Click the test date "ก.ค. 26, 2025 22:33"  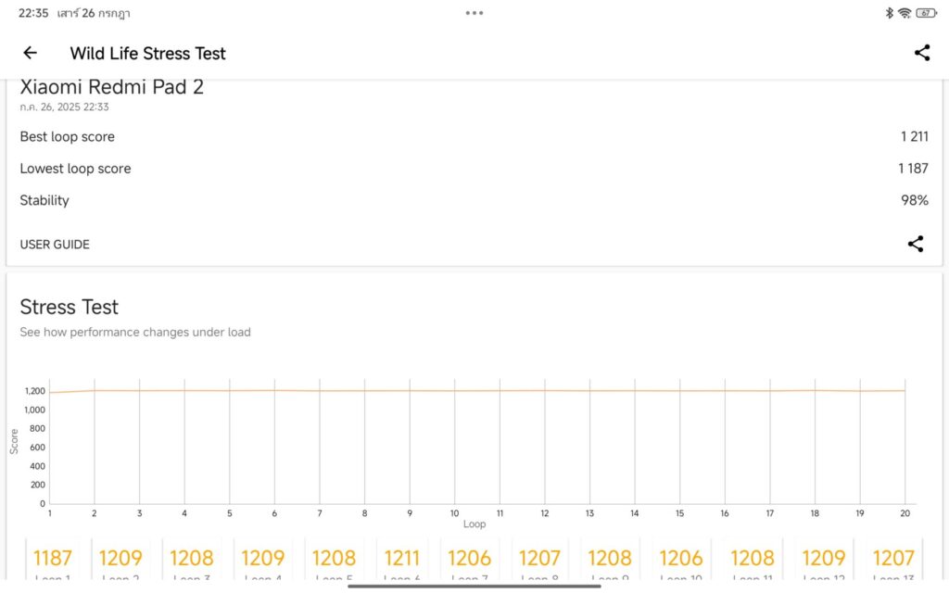[64, 107]
